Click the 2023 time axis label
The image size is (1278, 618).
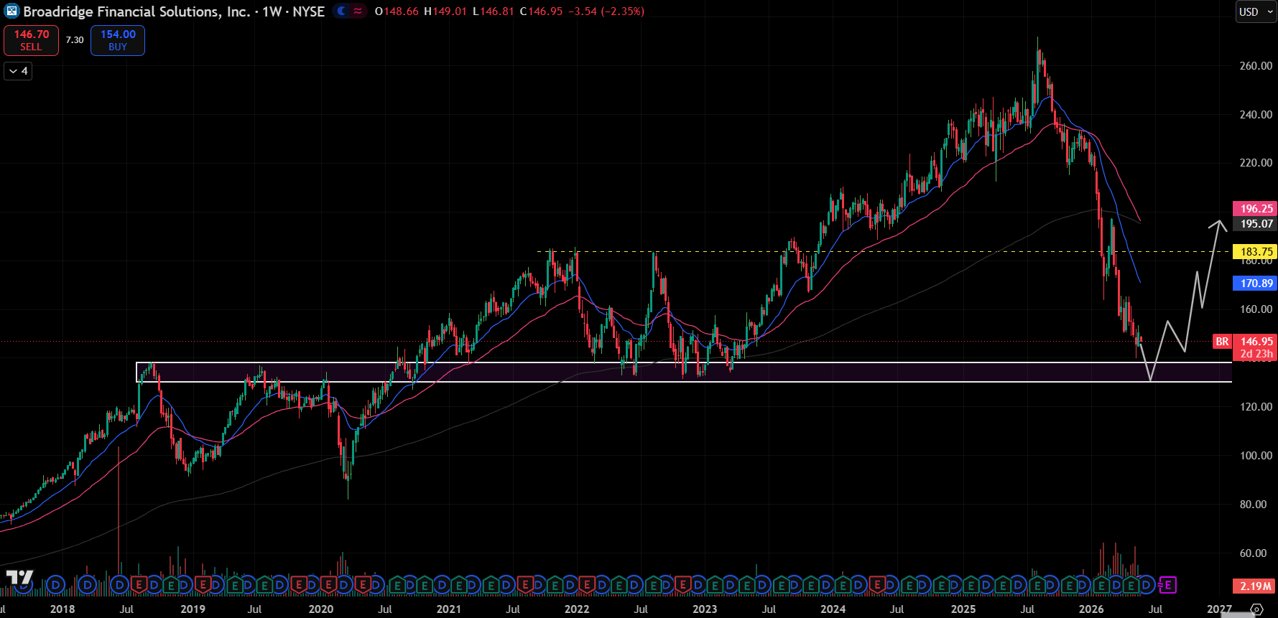click(x=705, y=609)
